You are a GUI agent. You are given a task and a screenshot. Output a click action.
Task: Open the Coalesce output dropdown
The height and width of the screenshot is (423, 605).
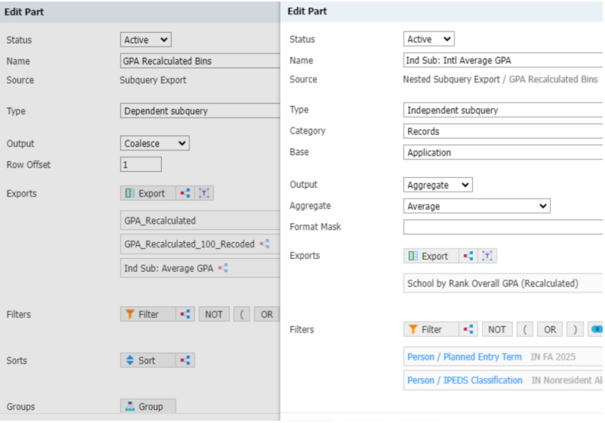click(x=155, y=144)
